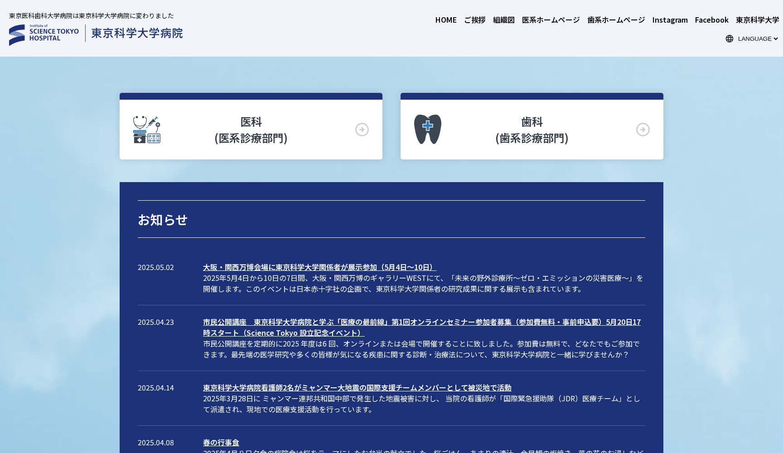This screenshot has height=453, width=783.
Task: Click the globe icon next to LANGUAGE
Action: 729,39
